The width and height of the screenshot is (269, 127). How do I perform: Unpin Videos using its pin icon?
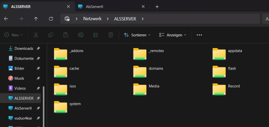tap(38, 88)
